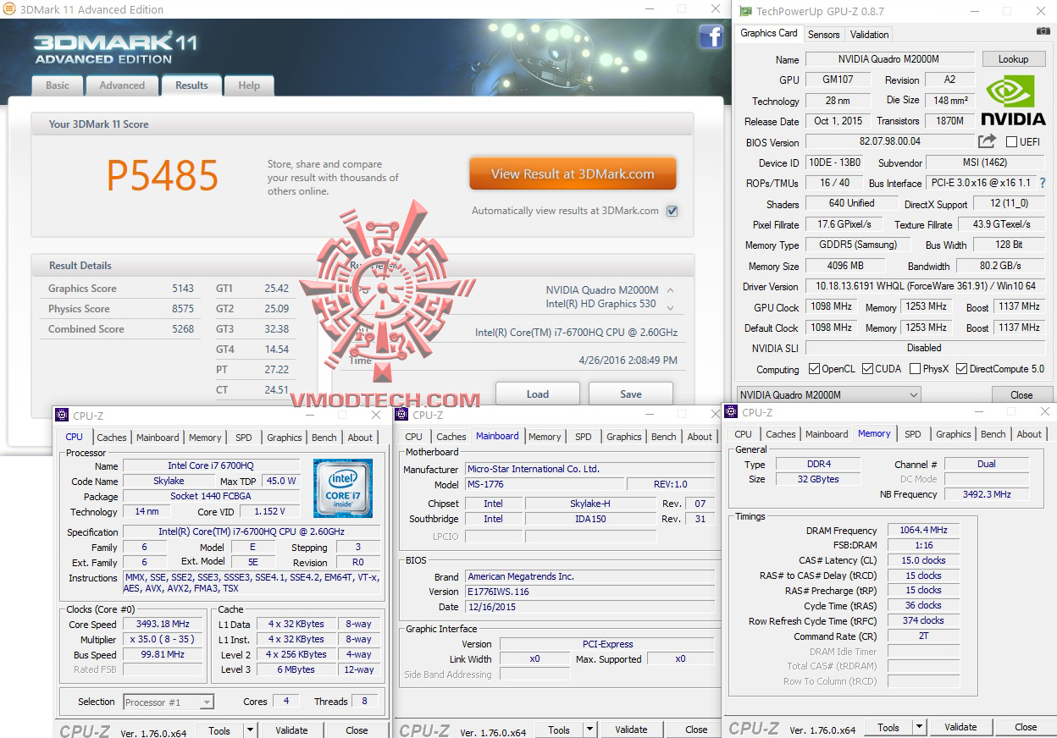The image size is (1057, 738).
Task: Click Validate in CPU-Z Memory window
Action: (x=960, y=727)
